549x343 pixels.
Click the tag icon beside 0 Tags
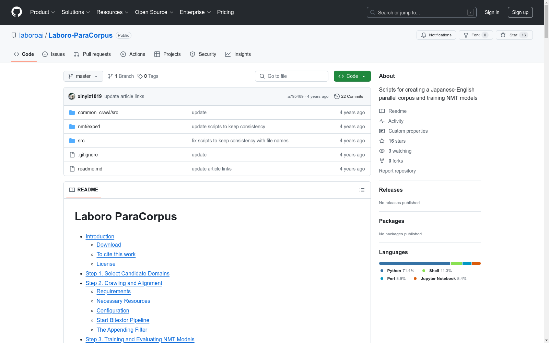(x=140, y=76)
